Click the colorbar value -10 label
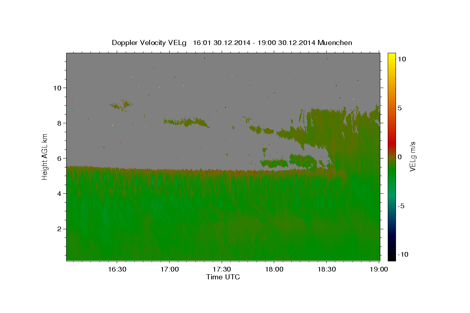The width and height of the screenshot is (470, 313). click(x=403, y=254)
